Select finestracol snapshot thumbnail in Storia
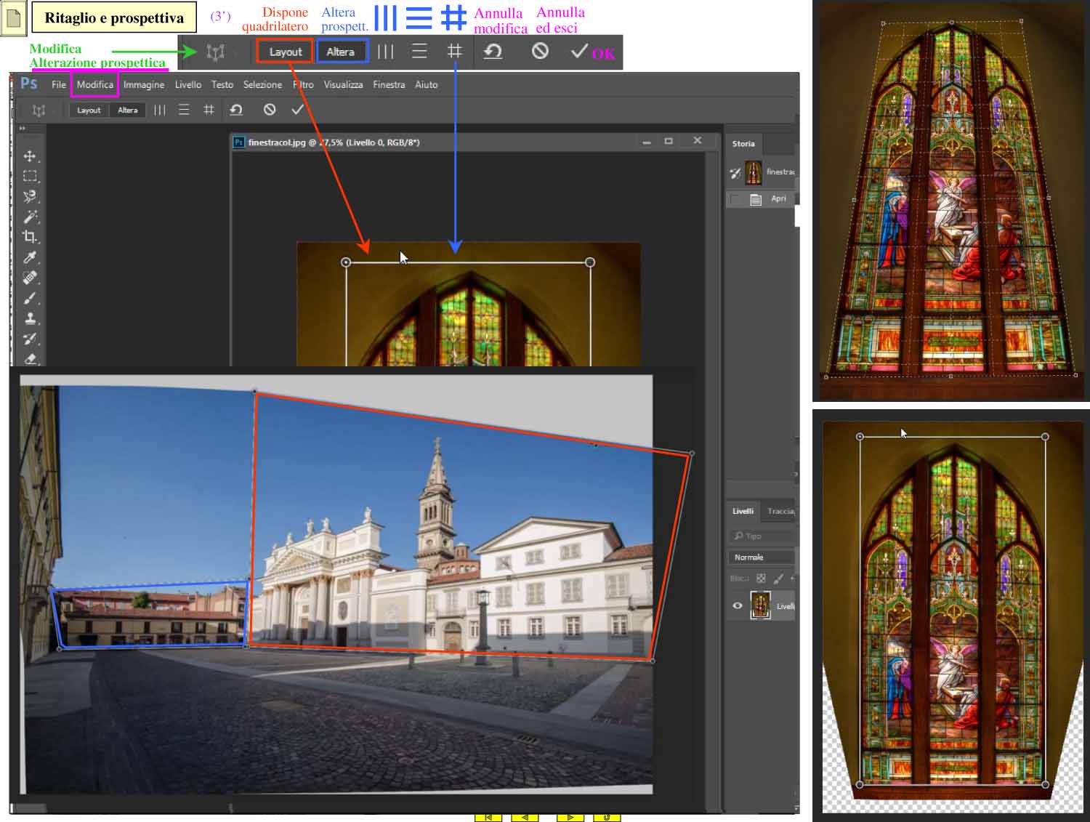 (x=753, y=172)
